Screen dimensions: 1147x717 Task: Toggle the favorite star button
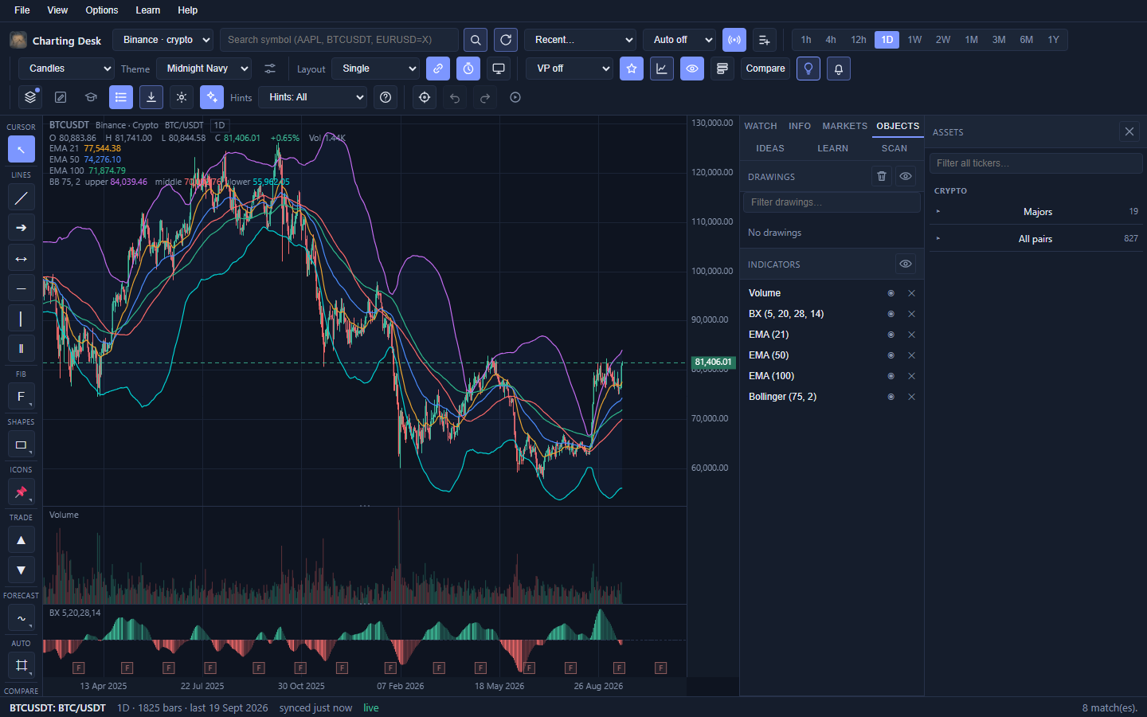tap(632, 69)
